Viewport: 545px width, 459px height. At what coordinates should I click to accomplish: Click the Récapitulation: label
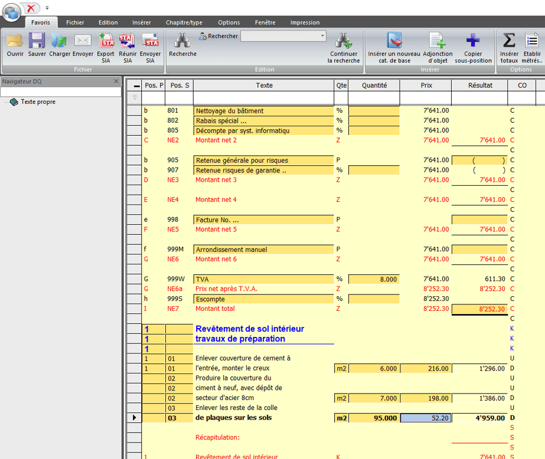click(217, 438)
